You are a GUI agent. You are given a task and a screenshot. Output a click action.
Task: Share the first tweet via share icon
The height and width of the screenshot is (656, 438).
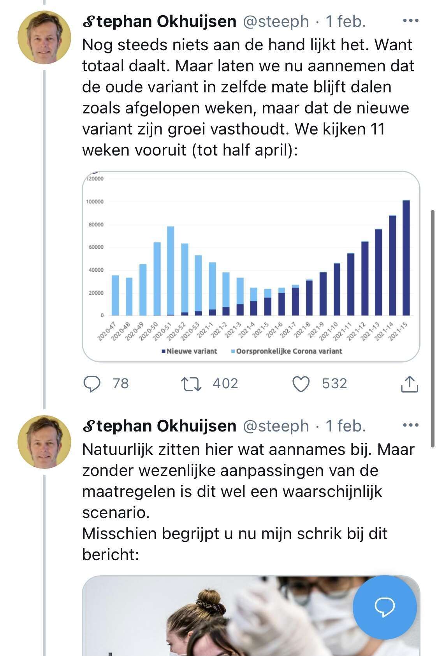[409, 384]
